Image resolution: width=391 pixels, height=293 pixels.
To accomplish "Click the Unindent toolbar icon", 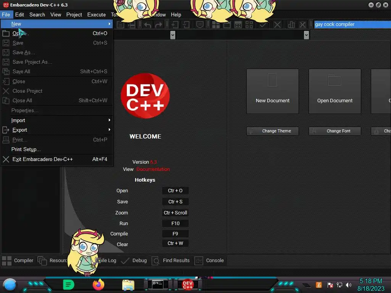I will [x=186, y=25].
